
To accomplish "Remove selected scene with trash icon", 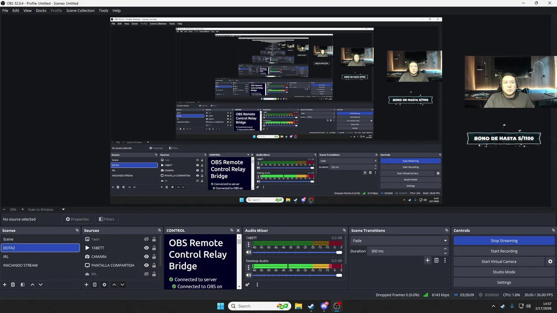I will [13, 285].
